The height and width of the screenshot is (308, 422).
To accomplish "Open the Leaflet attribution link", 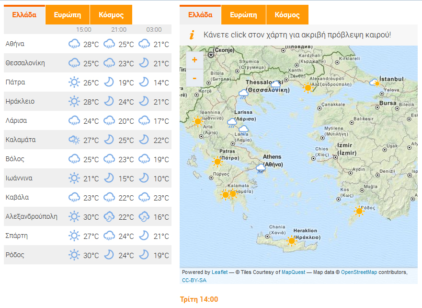I will [220, 272].
